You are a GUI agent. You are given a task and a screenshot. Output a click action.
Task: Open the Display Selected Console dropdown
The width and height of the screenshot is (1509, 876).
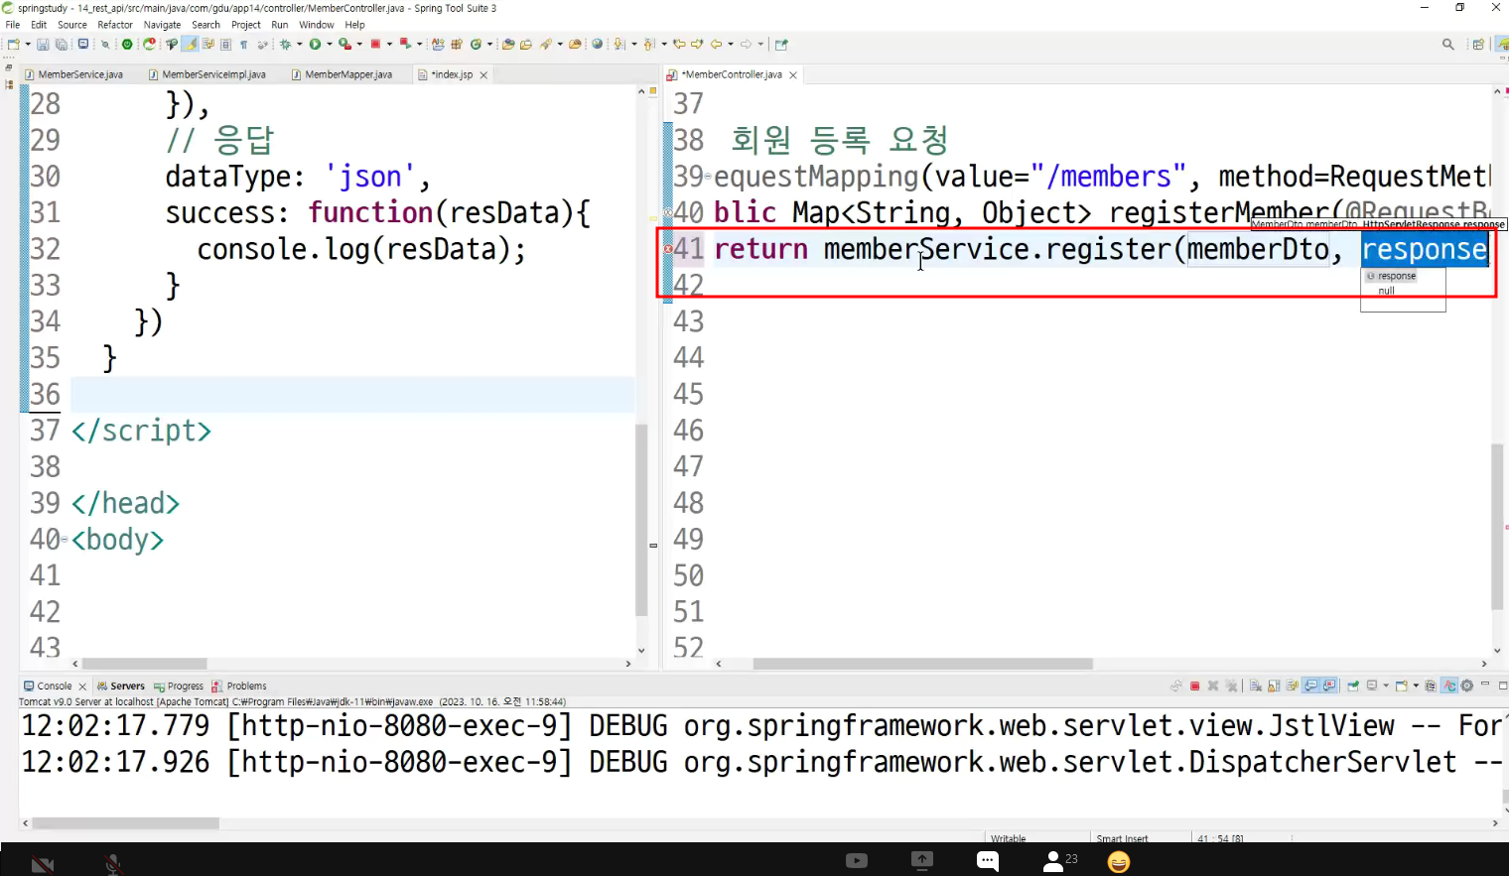click(x=1386, y=686)
